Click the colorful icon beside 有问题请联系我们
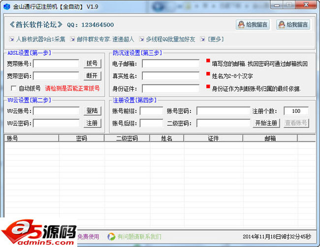This screenshot has height=247, width=320. tap(111, 237)
